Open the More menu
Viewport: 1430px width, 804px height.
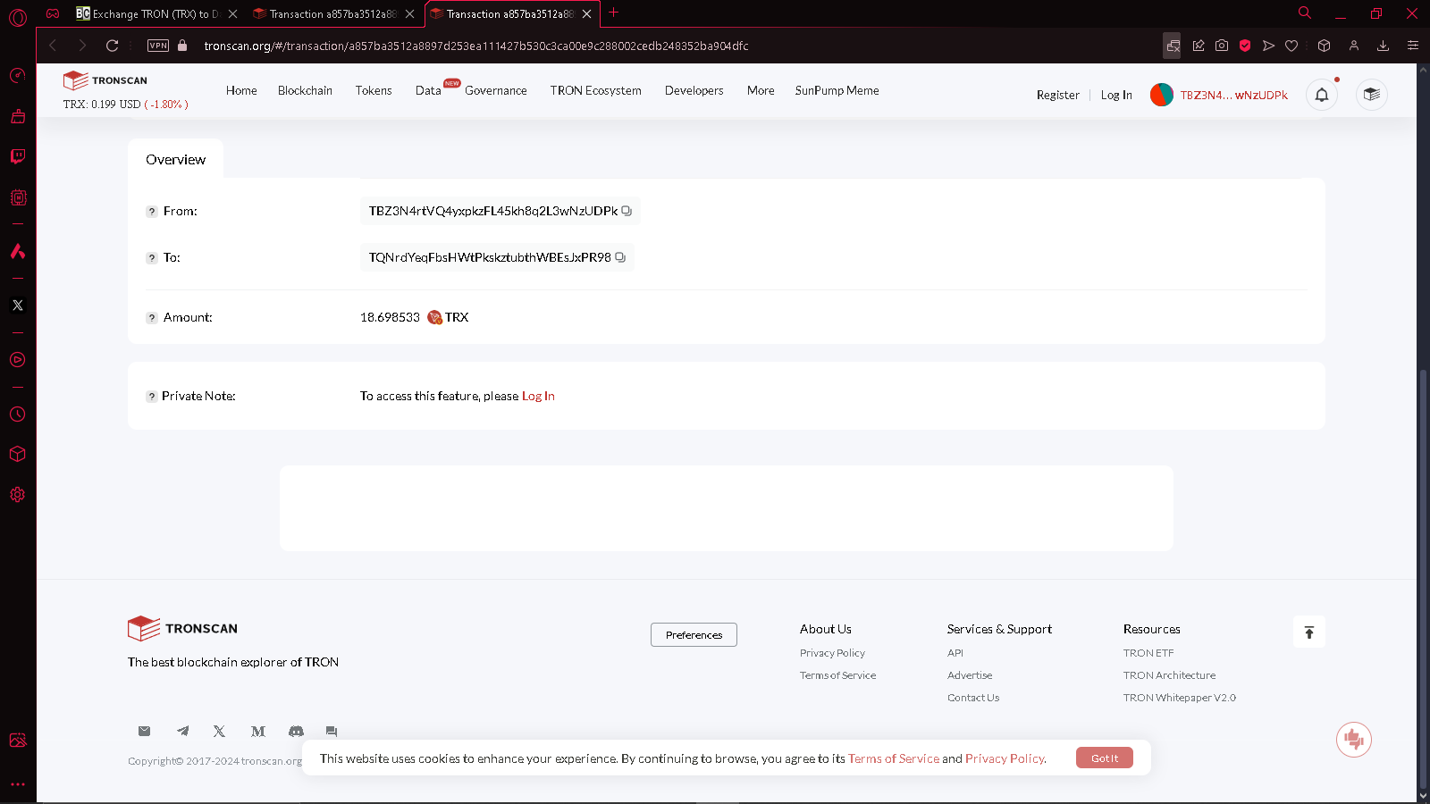click(761, 90)
